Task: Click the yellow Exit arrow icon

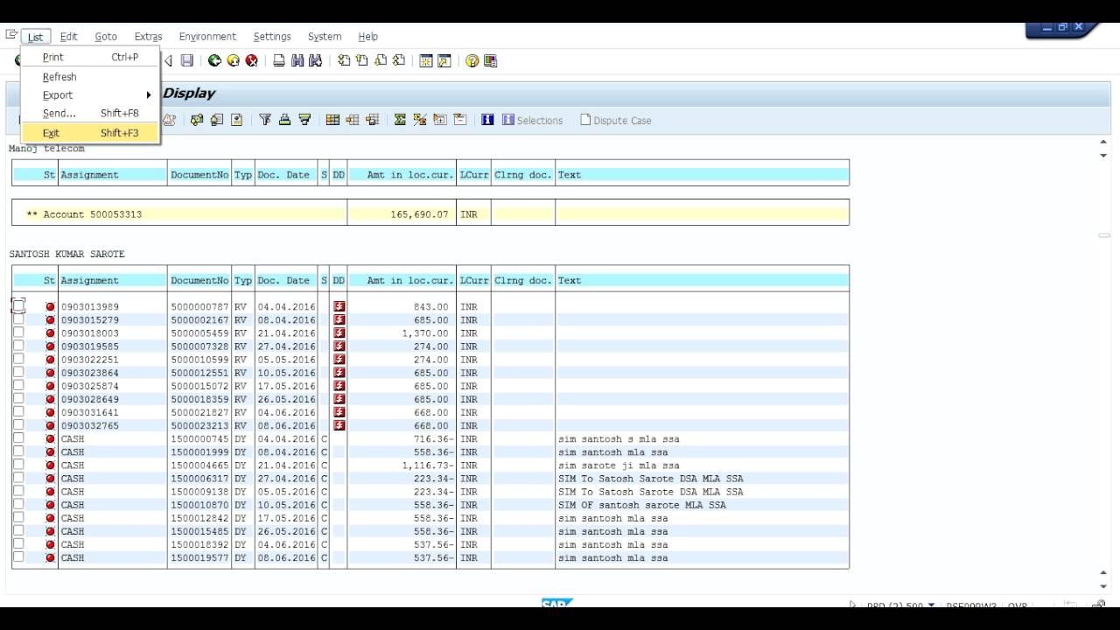Action: [x=233, y=60]
